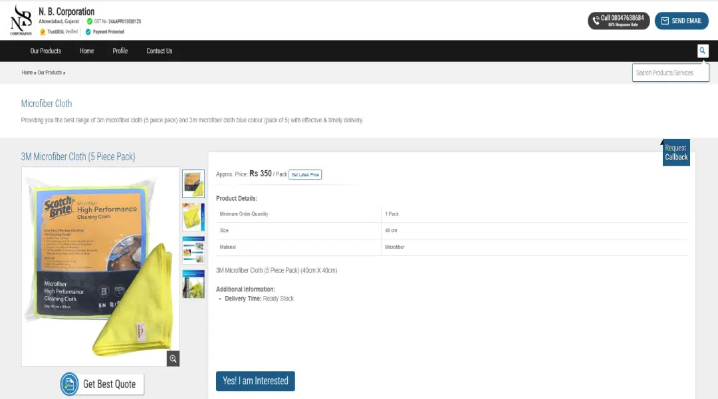The image size is (718, 399).
Task: Click the TrustSEAL Verified badge icon
Action: [43, 32]
